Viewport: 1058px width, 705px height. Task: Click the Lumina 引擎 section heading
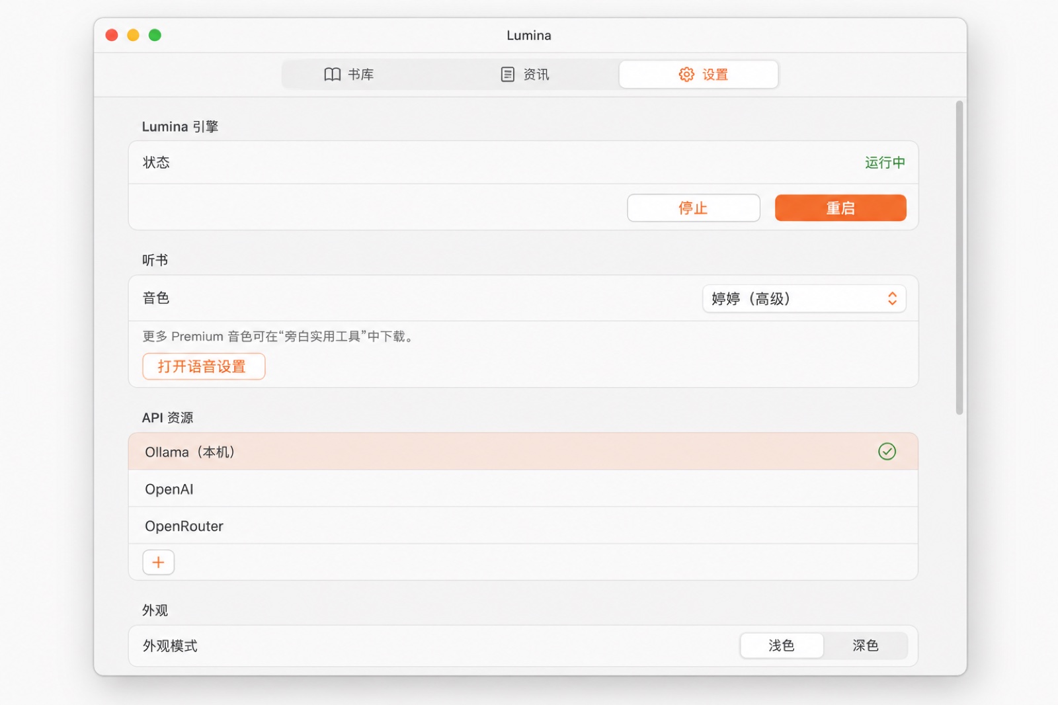point(180,126)
